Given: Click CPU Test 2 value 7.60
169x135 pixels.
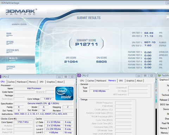Looking at the screenshot, I should click(148, 45).
